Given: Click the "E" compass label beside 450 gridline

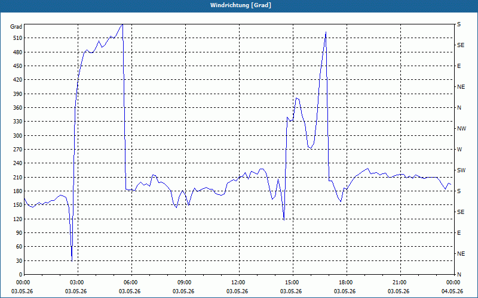Looking at the screenshot, I should (459, 66).
